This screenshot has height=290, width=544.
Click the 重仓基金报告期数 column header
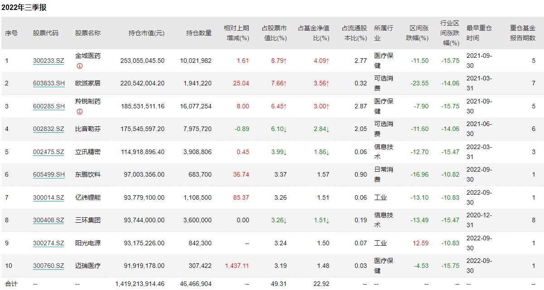click(x=523, y=33)
